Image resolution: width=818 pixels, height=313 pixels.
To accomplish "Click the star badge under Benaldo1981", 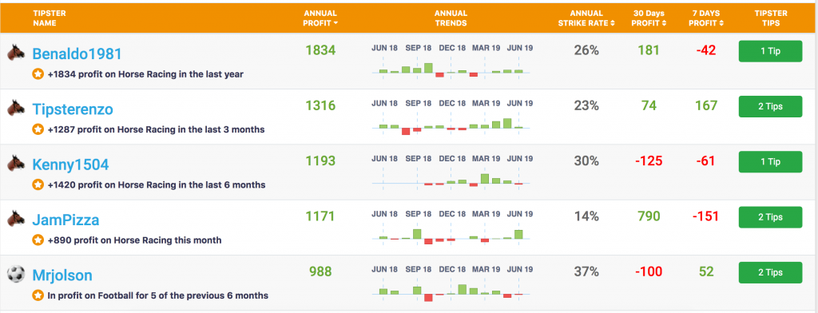I will click(x=38, y=74).
